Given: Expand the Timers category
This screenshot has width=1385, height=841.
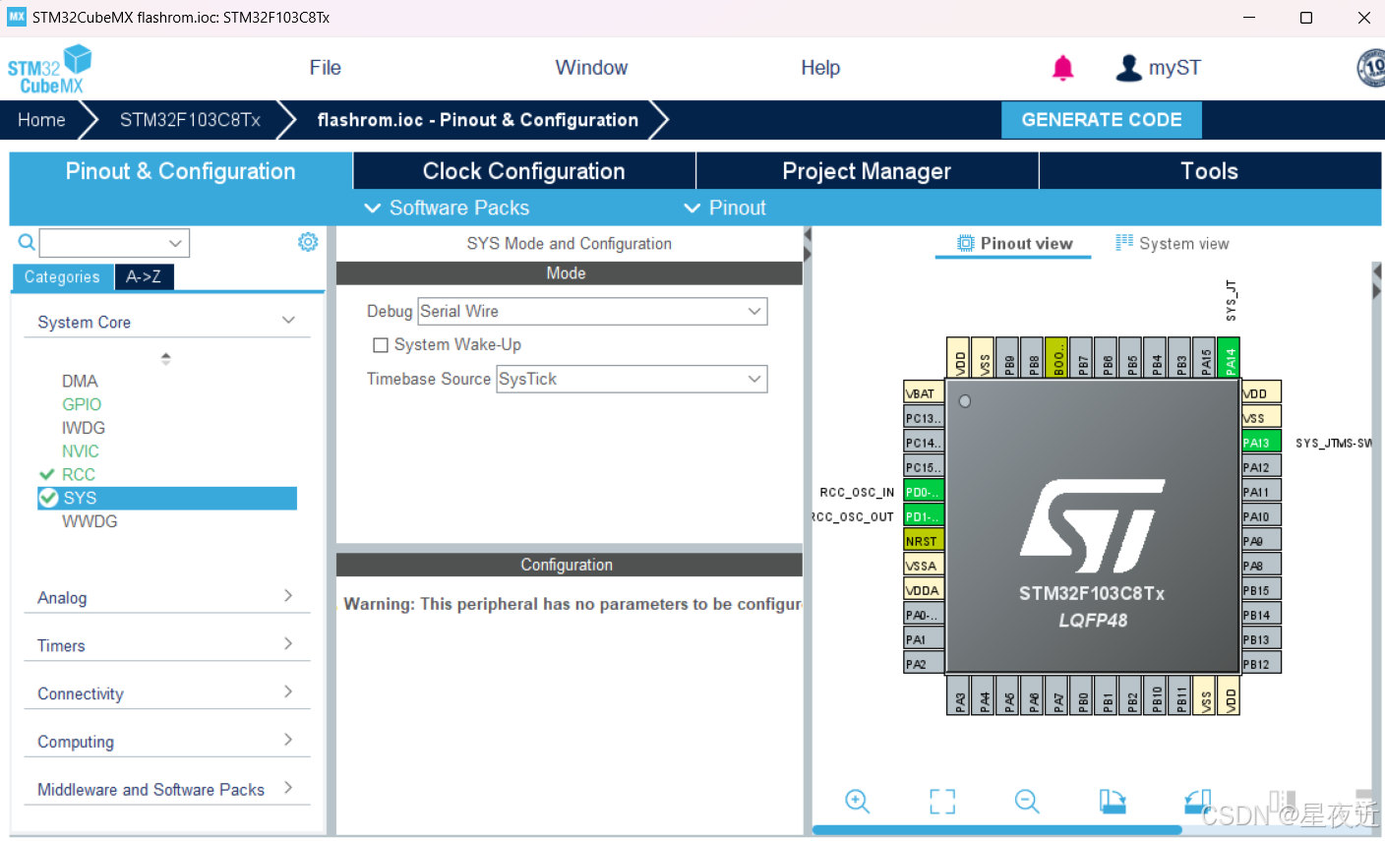Looking at the screenshot, I should click(166, 645).
